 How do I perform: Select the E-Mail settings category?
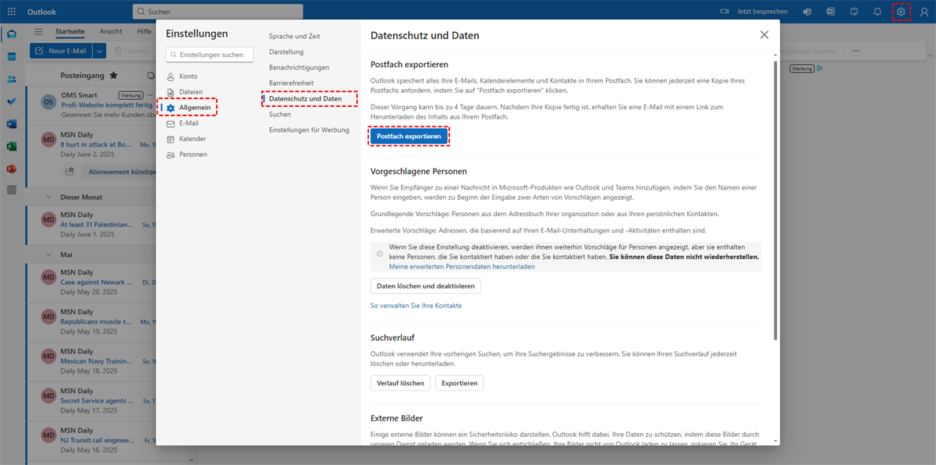pos(188,123)
